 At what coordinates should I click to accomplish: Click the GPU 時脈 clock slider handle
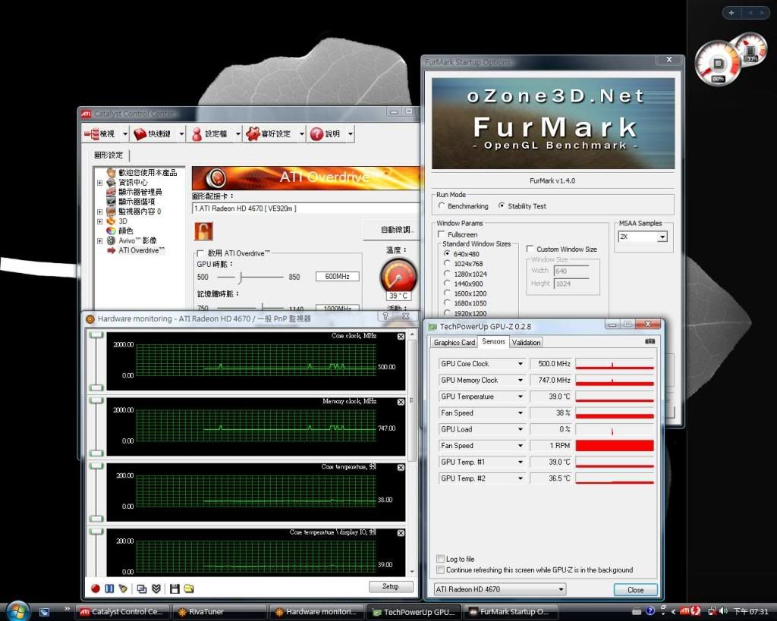coord(241,278)
